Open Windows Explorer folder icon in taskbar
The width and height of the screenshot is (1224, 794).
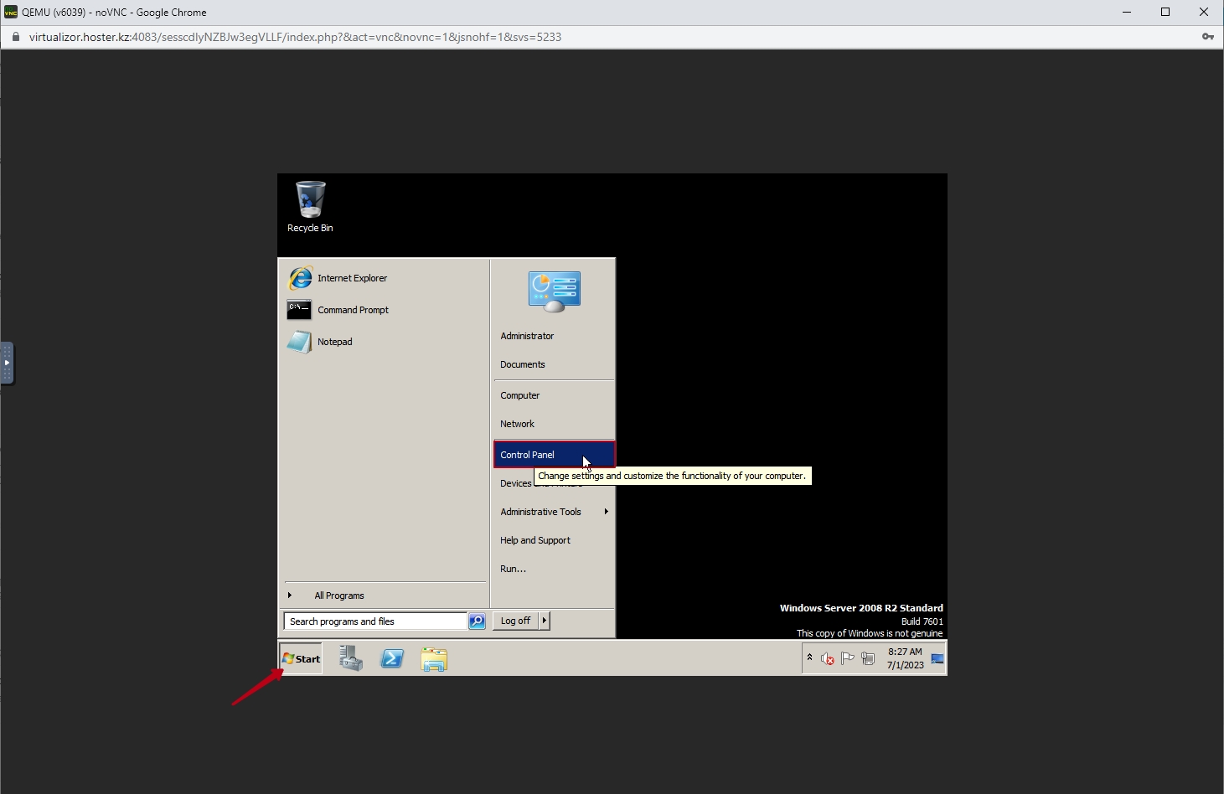pyautogui.click(x=434, y=659)
